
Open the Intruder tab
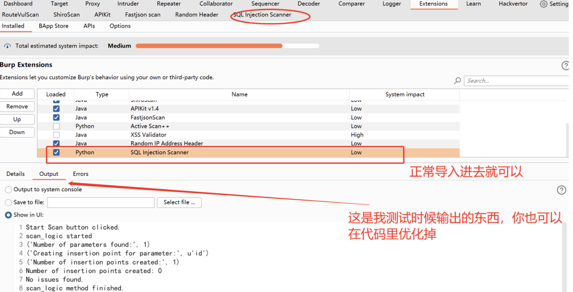(x=128, y=4)
